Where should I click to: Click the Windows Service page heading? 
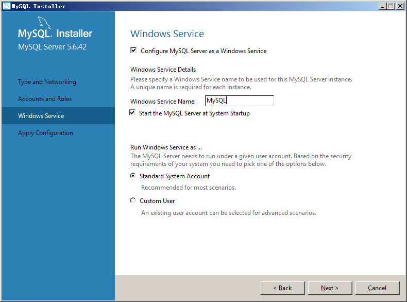(x=167, y=34)
